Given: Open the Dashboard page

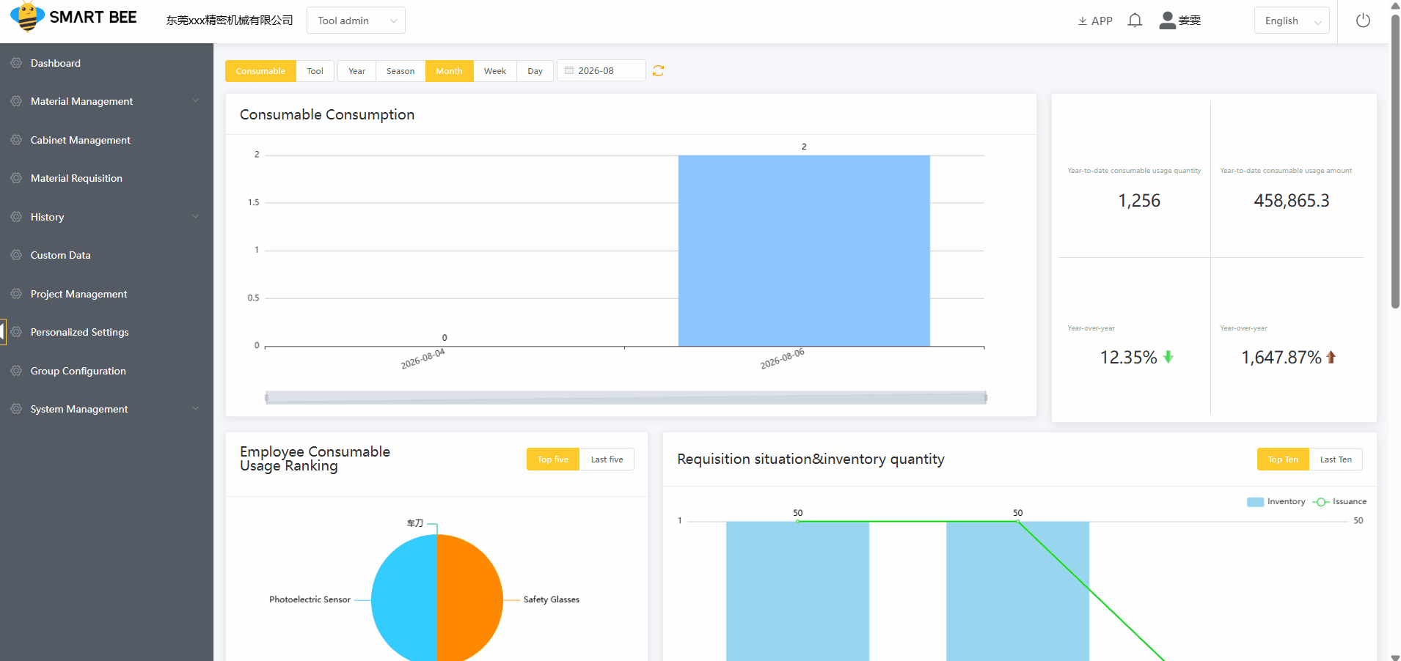Looking at the screenshot, I should tap(106, 63).
